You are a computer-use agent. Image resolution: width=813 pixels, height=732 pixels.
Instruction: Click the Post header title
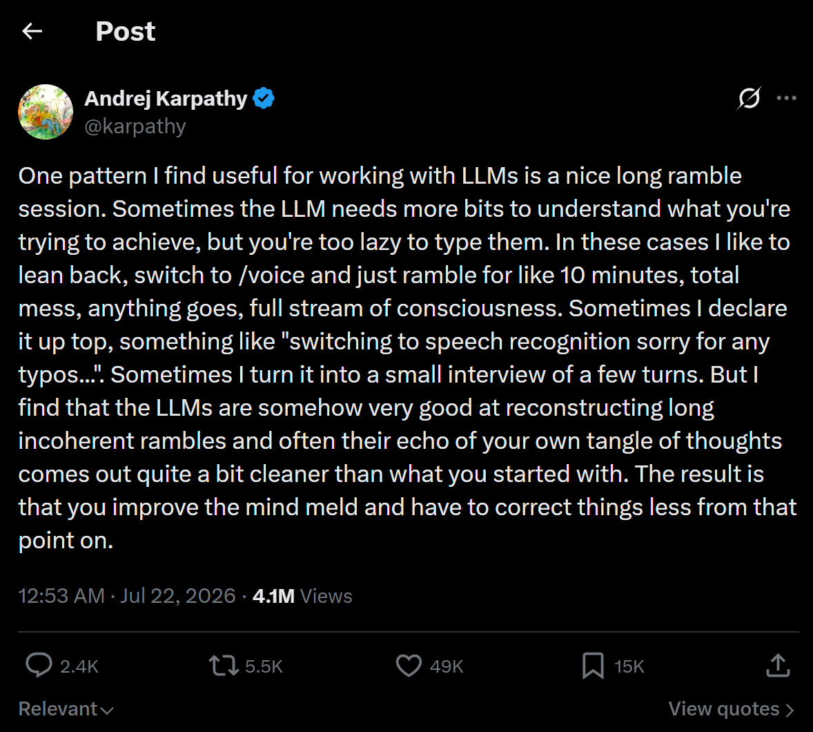point(126,31)
